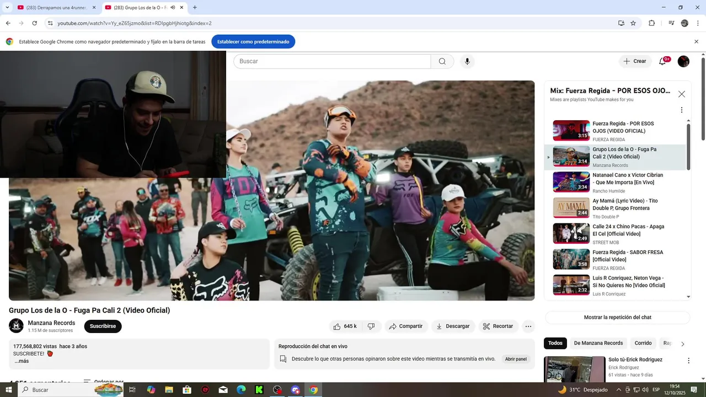Dismiss the default browser banner

(696, 41)
